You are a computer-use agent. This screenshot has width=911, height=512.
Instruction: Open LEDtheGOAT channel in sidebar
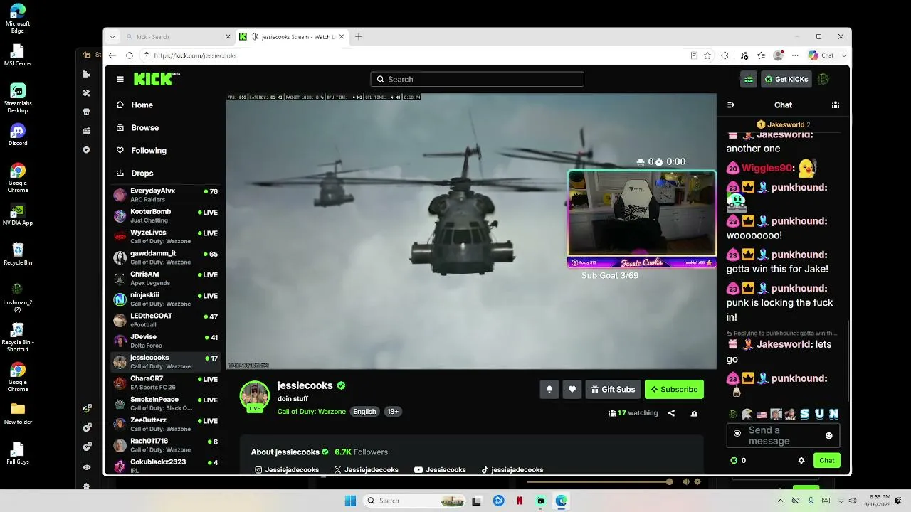(166, 320)
